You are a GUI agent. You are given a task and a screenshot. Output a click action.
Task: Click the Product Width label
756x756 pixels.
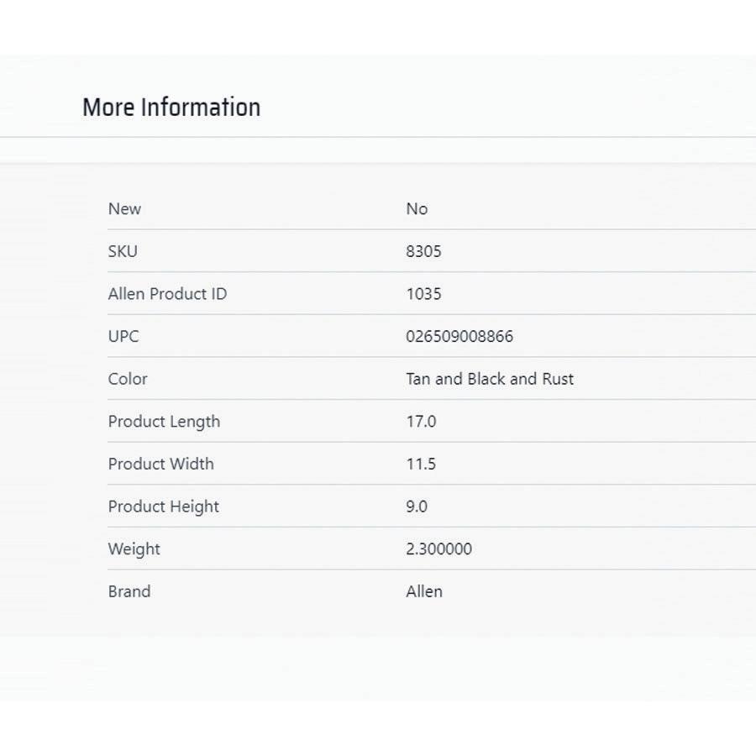(160, 464)
